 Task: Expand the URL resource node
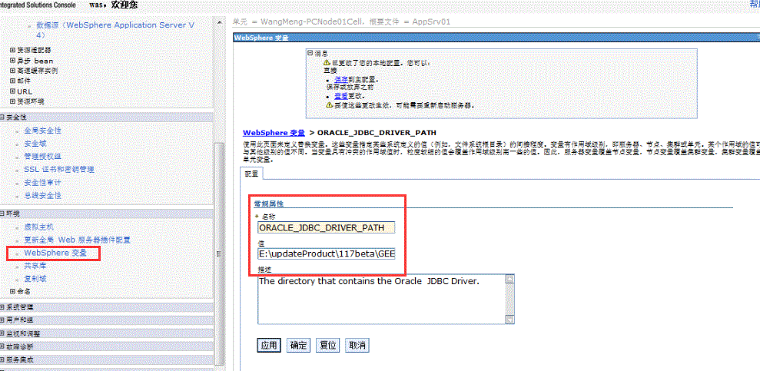[12, 91]
